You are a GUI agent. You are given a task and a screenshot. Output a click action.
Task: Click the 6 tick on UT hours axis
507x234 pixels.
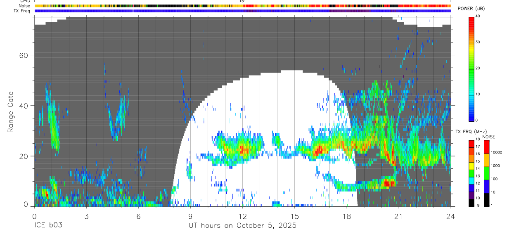139,216
